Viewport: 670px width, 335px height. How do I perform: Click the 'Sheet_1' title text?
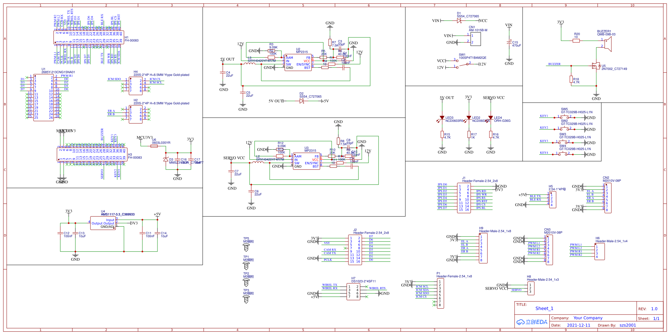click(x=544, y=309)
